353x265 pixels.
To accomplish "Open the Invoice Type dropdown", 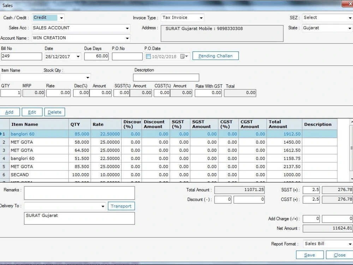I will 201,18.
